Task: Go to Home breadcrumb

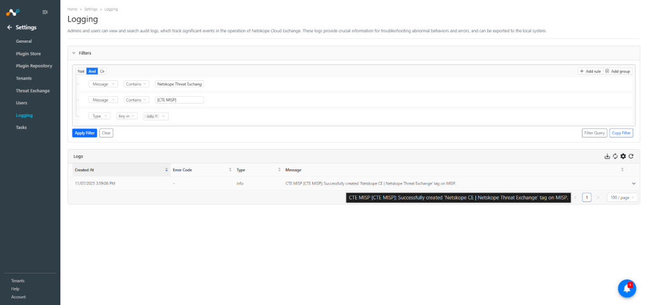Action: pos(72,9)
